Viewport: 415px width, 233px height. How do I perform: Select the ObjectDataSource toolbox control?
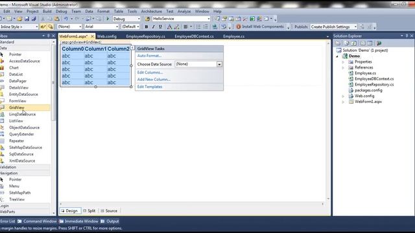coord(24,128)
